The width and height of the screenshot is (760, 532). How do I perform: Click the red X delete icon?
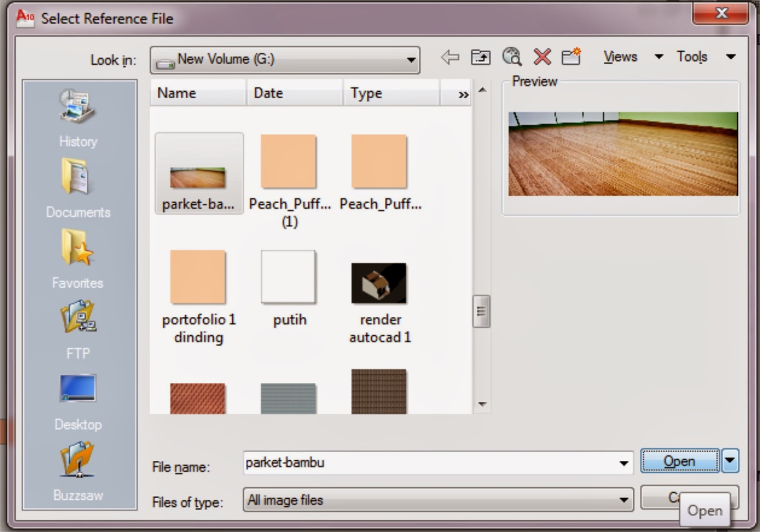(542, 57)
